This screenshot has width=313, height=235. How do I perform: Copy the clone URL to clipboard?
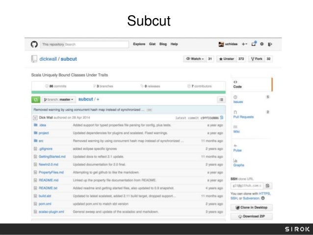pyautogui.click(x=268, y=185)
